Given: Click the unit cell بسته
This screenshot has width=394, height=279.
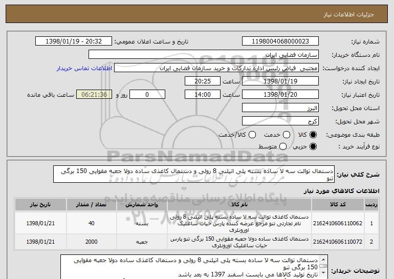Looking at the screenshot, I should 142,223.
